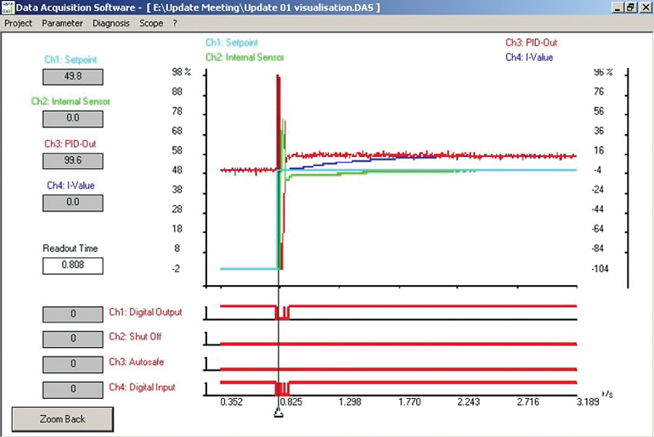Click the Ch3: PID-Out legend label above the graph
Screen dimensions: 654x437
point(531,41)
